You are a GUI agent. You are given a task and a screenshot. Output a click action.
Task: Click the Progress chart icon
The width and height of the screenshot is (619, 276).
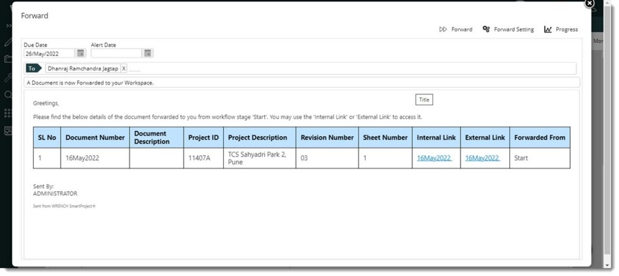548,29
